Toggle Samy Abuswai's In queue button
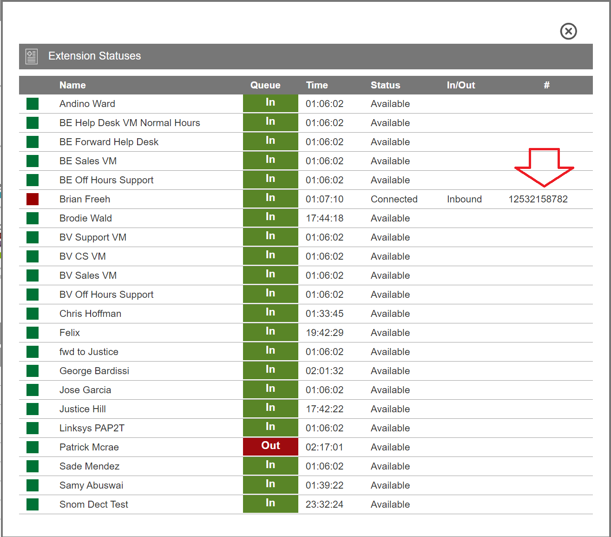The height and width of the screenshot is (537, 611). [270, 485]
